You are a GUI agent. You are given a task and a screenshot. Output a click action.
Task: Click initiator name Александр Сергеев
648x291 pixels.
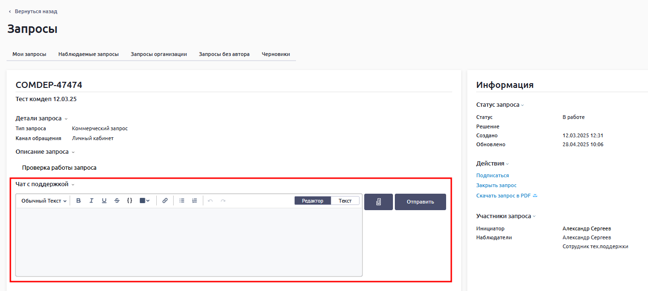(587, 228)
